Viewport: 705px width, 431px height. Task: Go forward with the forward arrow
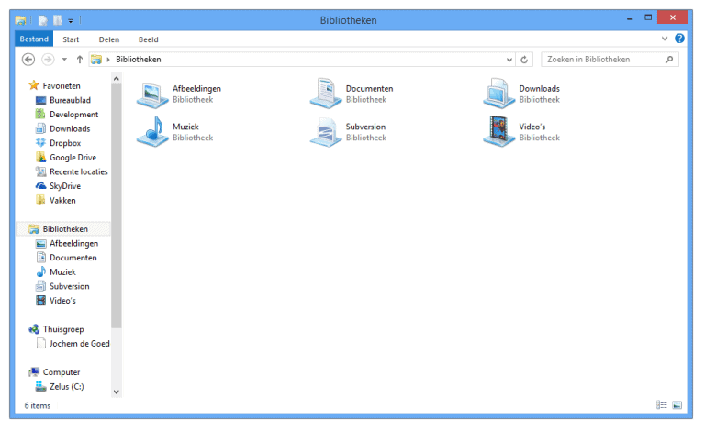click(48, 60)
